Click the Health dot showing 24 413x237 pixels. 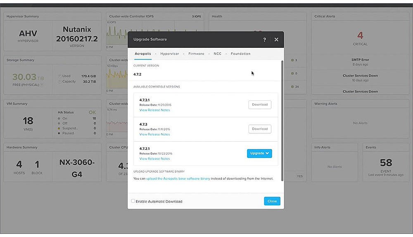click(292, 87)
